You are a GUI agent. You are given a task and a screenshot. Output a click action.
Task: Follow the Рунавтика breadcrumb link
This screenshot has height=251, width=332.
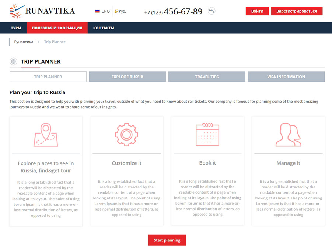pos(24,42)
